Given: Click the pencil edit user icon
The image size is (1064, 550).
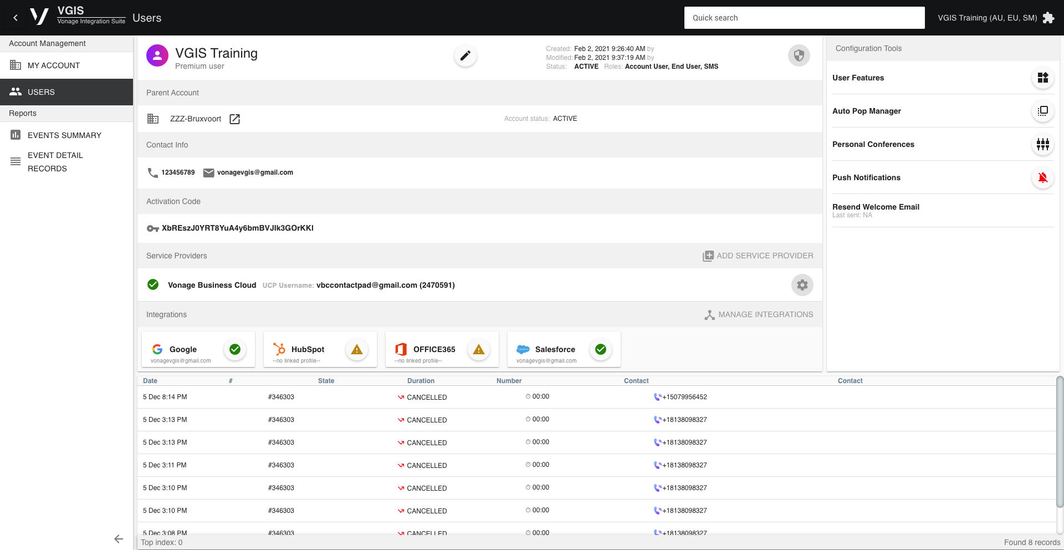Looking at the screenshot, I should click(465, 55).
